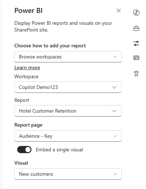This screenshot has height=189, width=146.
Task: Open the New customers visual dropdown
Action: click(68, 174)
